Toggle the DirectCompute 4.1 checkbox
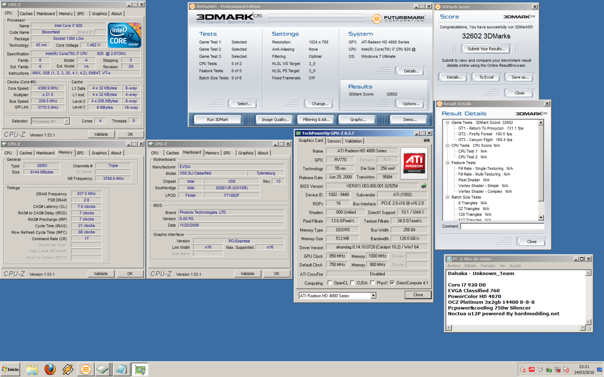The width and height of the screenshot is (604, 377). (392, 283)
